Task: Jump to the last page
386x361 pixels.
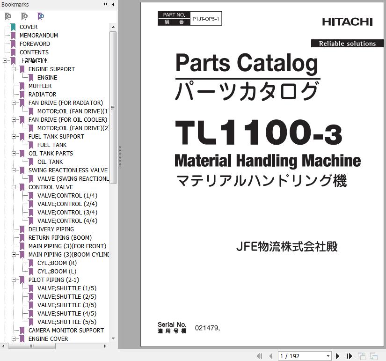Action: 349,356
